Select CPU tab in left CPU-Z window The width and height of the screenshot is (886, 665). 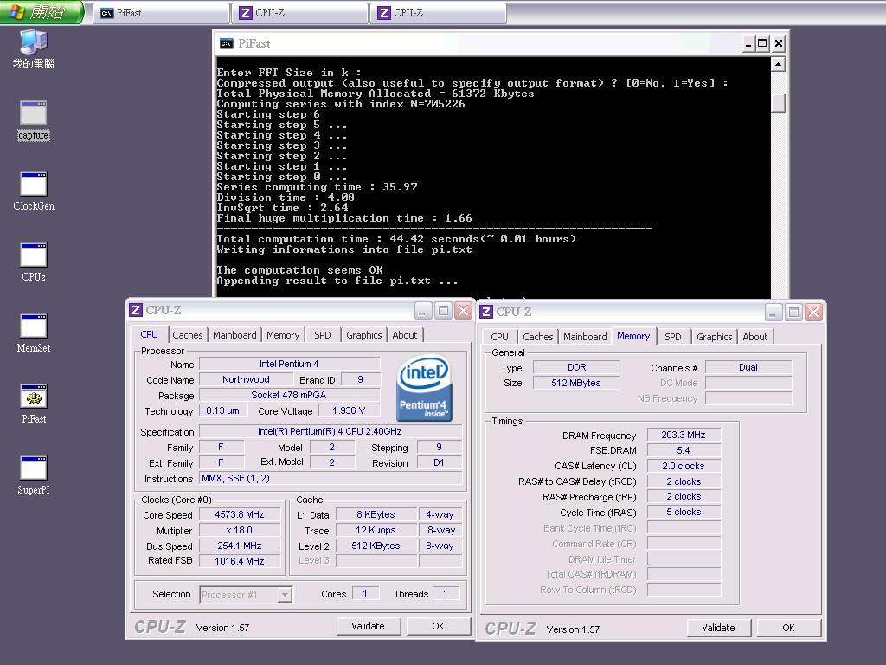[x=149, y=334]
